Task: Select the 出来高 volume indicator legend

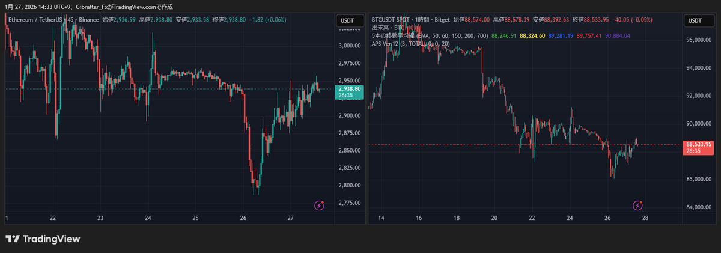Action: click(x=395, y=28)
